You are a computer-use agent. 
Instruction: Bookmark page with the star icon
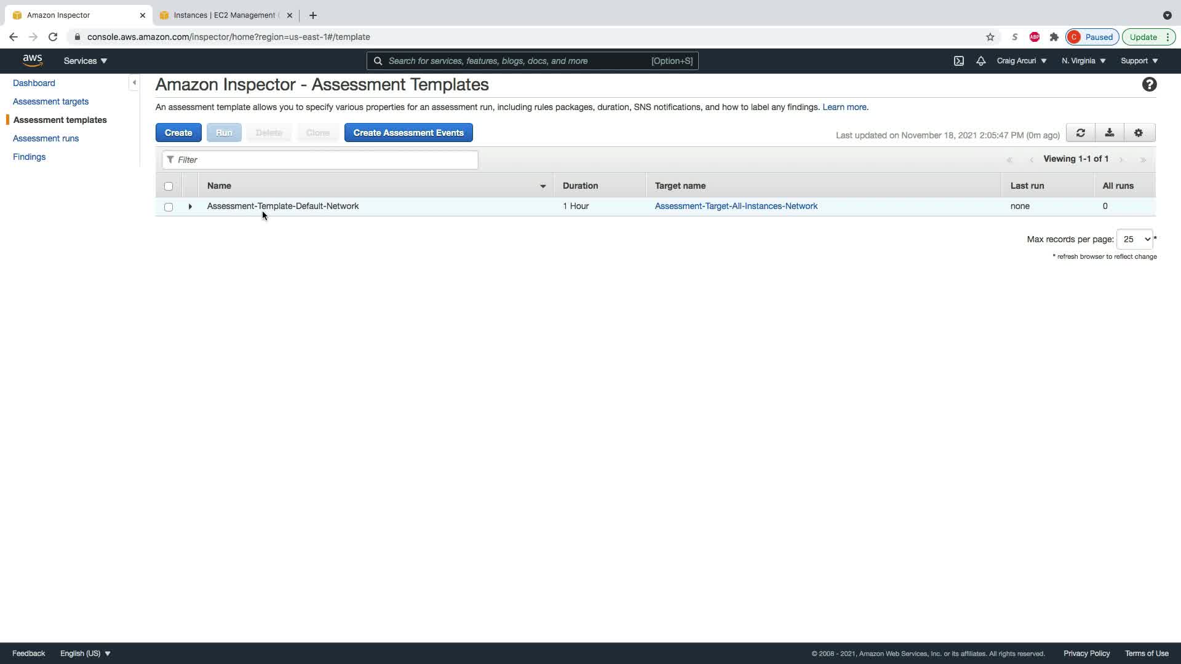point(990,37)
